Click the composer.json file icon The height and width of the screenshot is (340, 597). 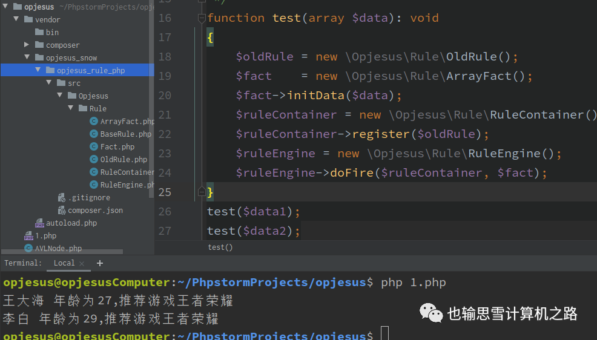point(61,211)
